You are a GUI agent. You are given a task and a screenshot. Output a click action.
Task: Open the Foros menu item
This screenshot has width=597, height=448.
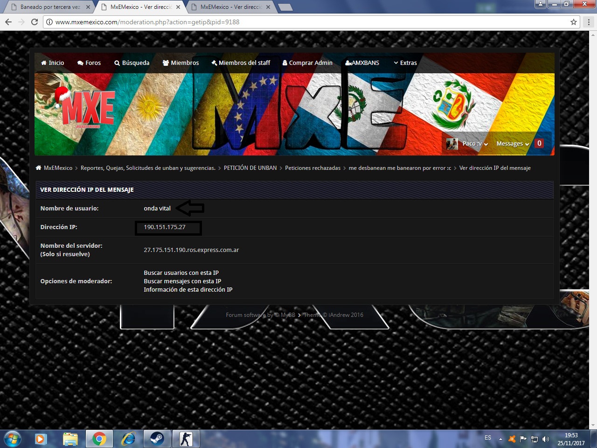pyautogui.click(x=89, y=63)
